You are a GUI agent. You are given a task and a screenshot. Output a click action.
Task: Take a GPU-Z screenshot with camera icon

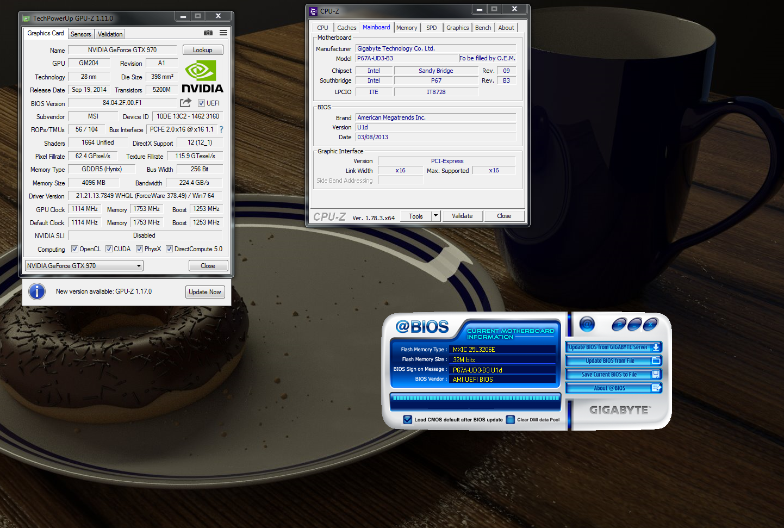pyautogui.click(x=208, y=33)
